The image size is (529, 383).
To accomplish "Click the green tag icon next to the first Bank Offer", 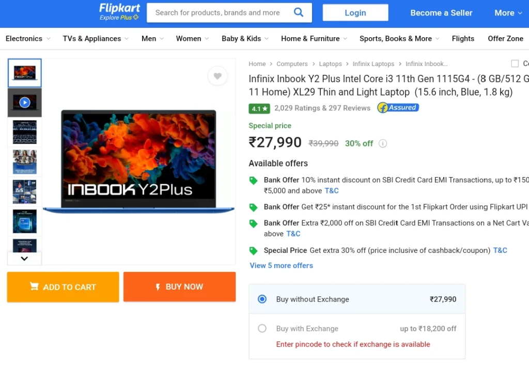I will click(253, 180).
